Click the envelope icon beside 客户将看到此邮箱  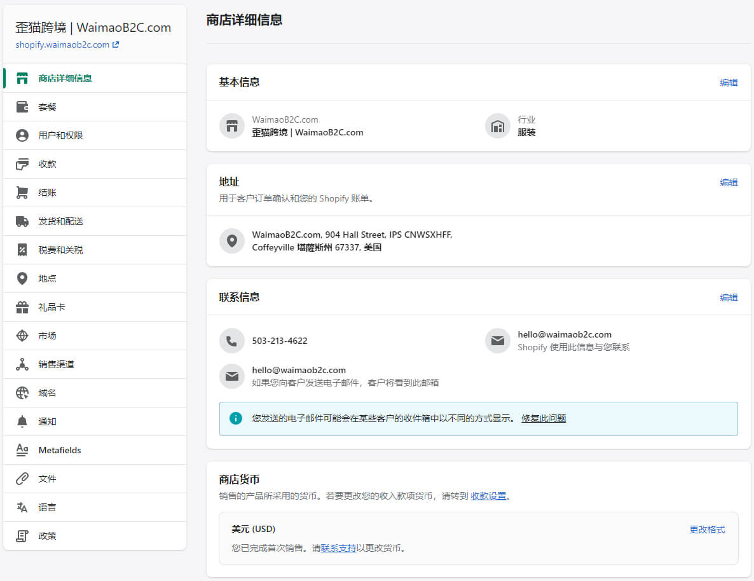pyautogui.click(x=232, y=376)
